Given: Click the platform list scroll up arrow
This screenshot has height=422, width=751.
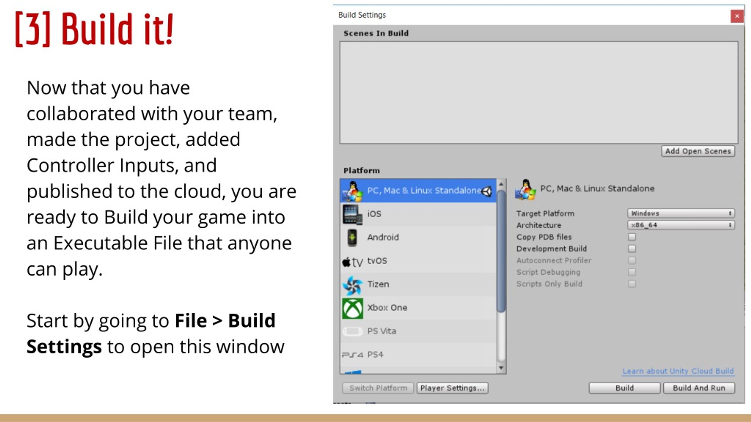Looking at the screenshot, I should [501, 184].
